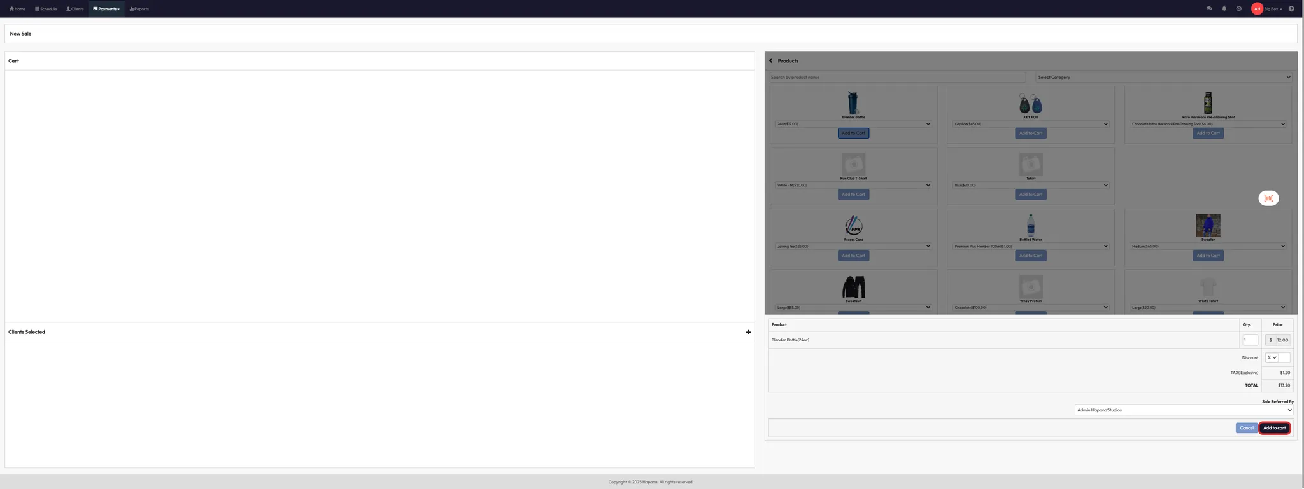This screenshot has width=1304, height=489.
Task: Open the Sale Referred By dropdown
Action: pos(1184,410)
